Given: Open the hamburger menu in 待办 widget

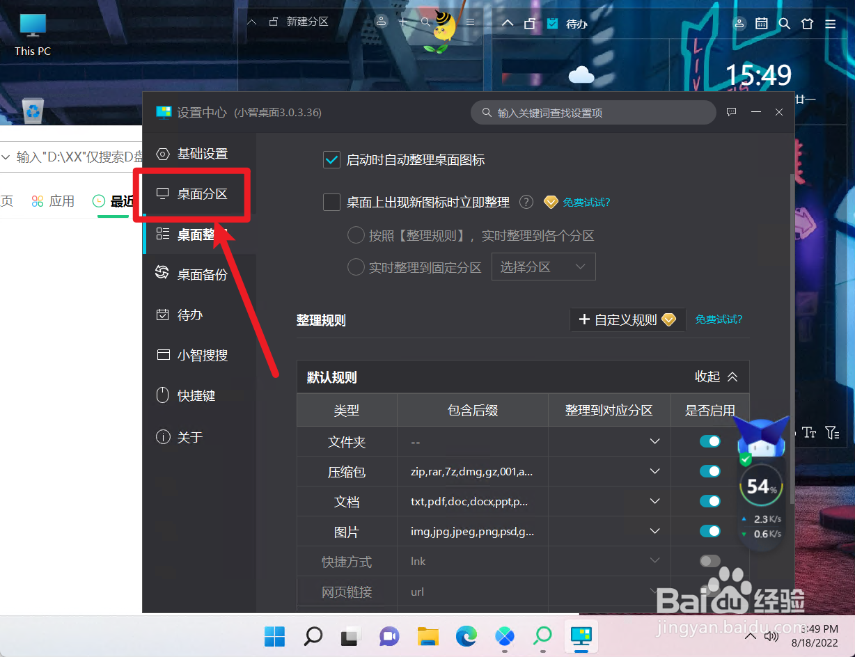Looking at the screenshot, I should (830, 24).
